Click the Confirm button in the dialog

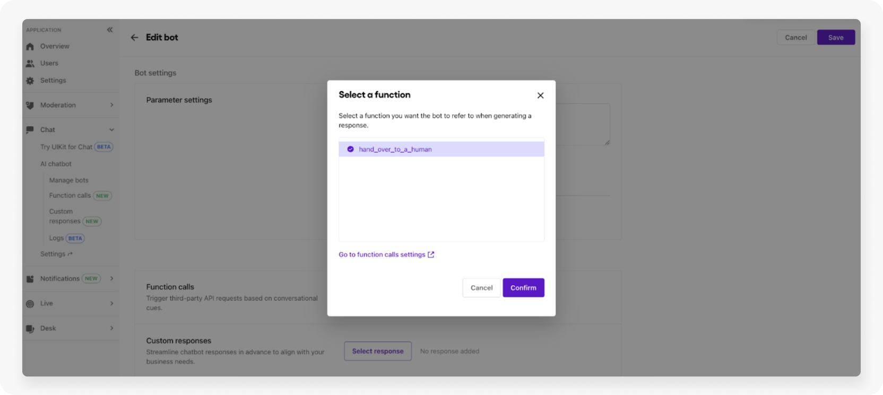click(523, 287)
